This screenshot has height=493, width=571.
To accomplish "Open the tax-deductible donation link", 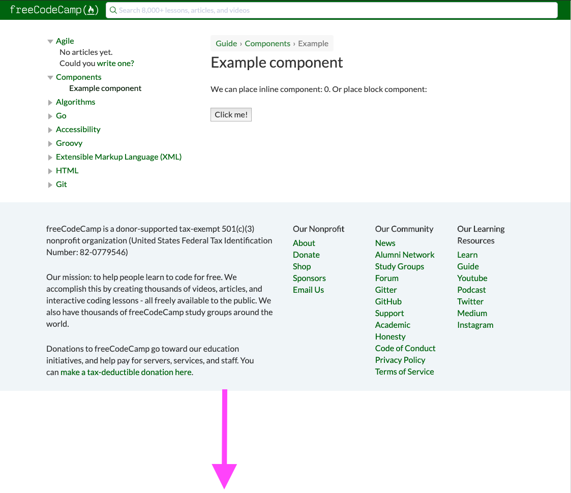I will tap(126, 372).
